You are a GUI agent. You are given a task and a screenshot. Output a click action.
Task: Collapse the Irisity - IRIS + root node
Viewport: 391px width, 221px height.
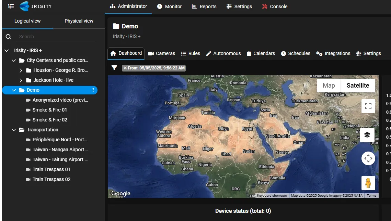pyautogui.click(x=7, y=51)
